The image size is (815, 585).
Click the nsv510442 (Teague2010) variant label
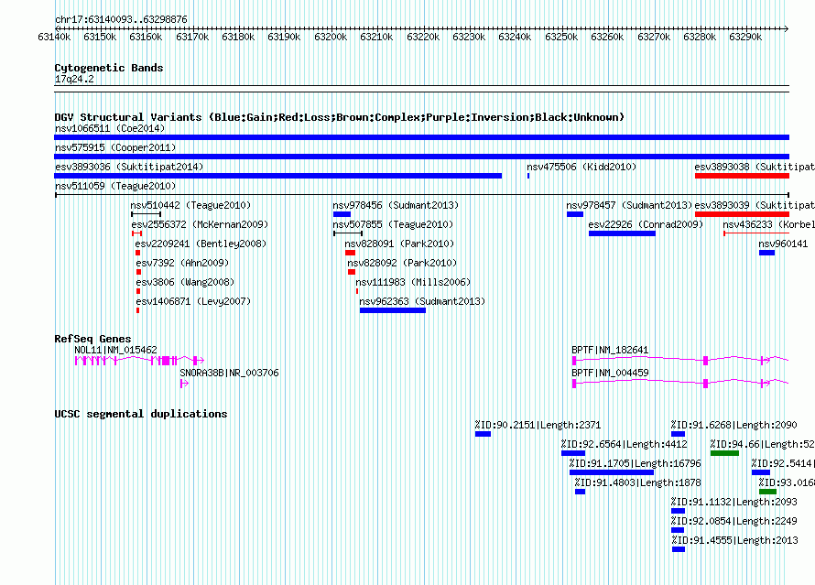point(190,205)
